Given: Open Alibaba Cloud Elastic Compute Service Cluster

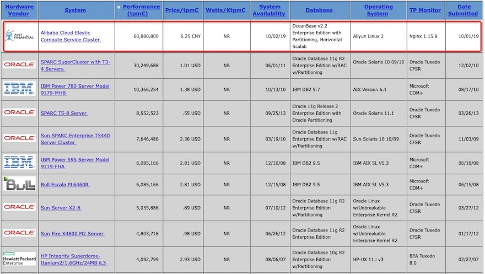Looking at the screenshot, I should point(71,36).
